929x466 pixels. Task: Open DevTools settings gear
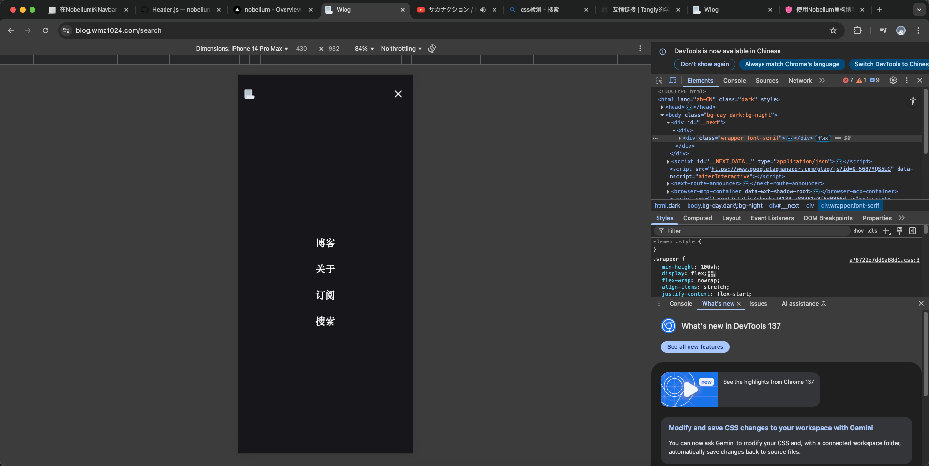point(893,80)
